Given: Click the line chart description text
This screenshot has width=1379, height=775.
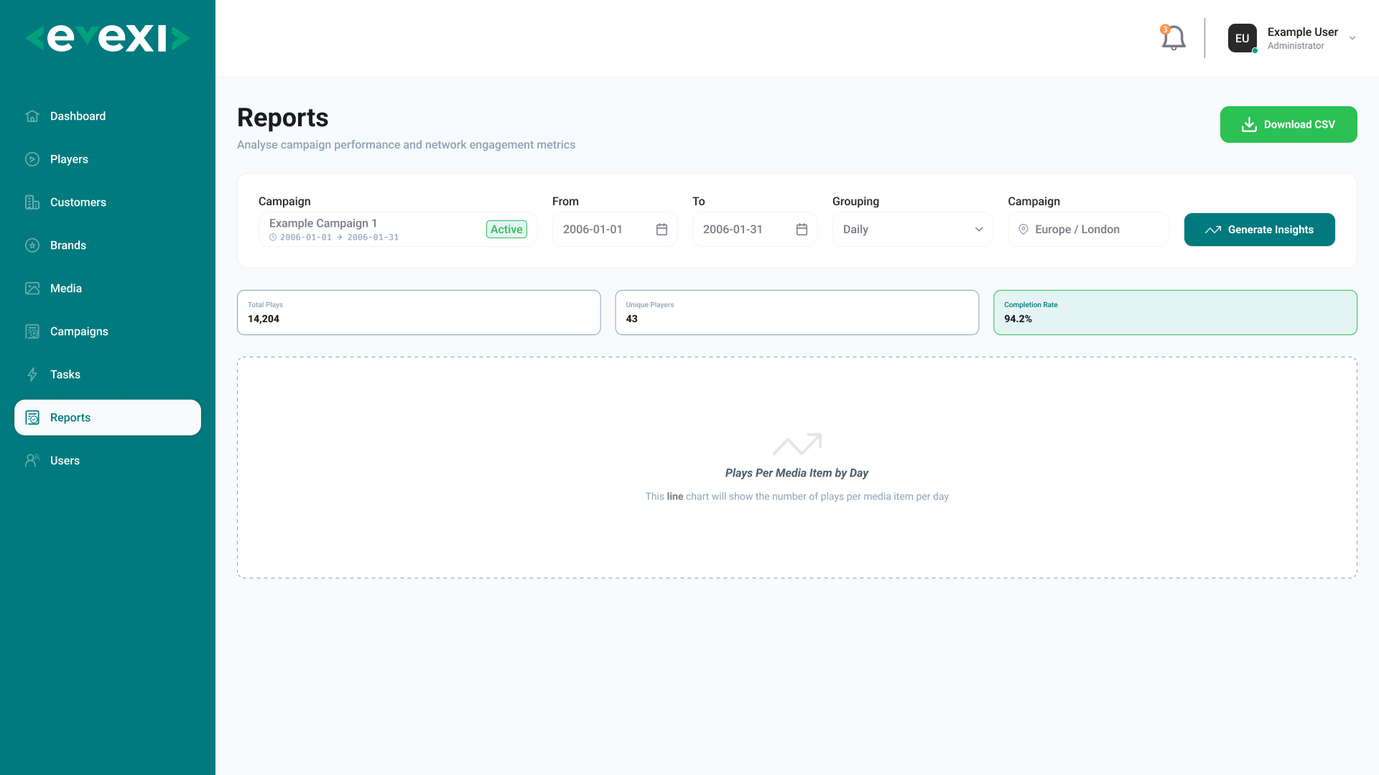Looking at the screenshot, I should pos(797,497).
